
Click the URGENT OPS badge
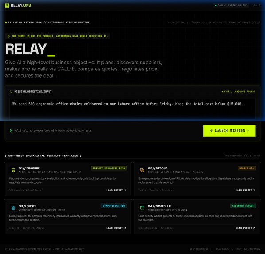246,168
